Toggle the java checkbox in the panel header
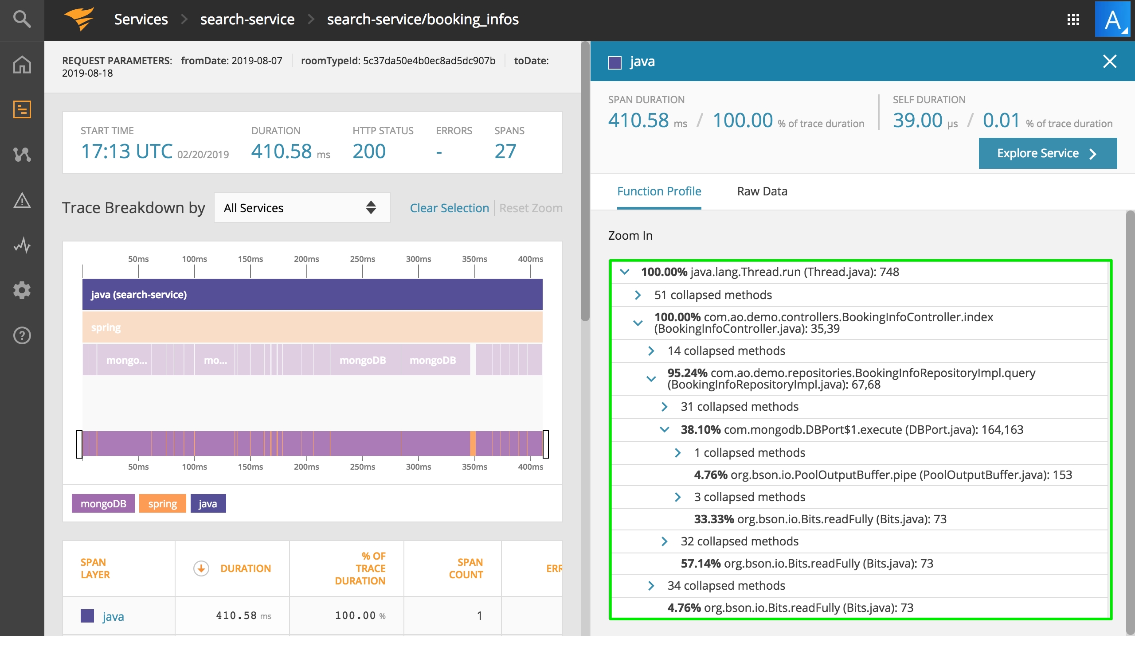This screenshot has width=1135, height=654. (x=617, y=62)
